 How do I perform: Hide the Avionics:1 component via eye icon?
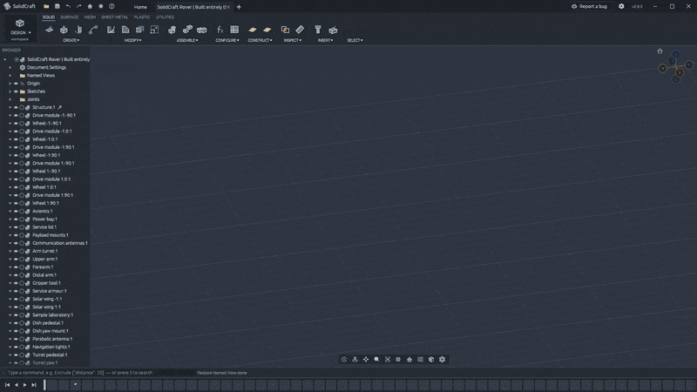click(16, 211)
